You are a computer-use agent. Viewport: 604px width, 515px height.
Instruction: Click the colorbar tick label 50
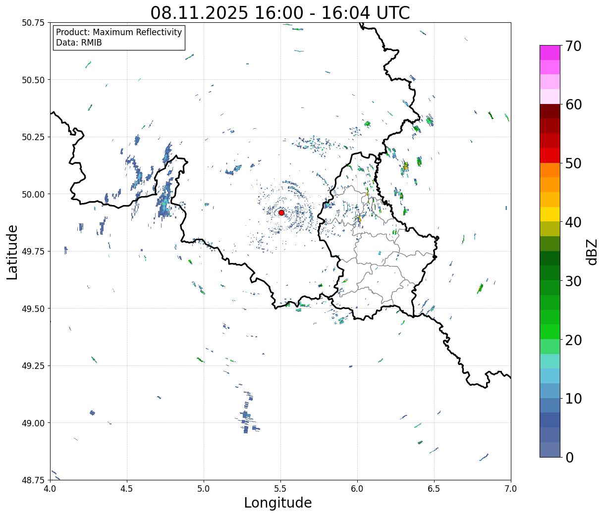573,163
